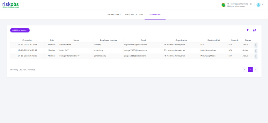Click the Status column header
The image size is (268, 123).
248,40
